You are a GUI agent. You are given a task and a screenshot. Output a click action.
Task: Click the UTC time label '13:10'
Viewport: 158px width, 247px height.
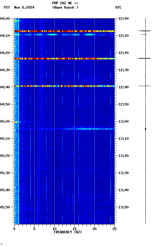coord(124,139)
